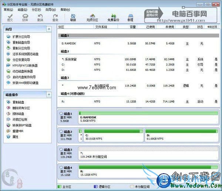
Task: Select the 磁盘4 disk label block
Action: [68, 171]
